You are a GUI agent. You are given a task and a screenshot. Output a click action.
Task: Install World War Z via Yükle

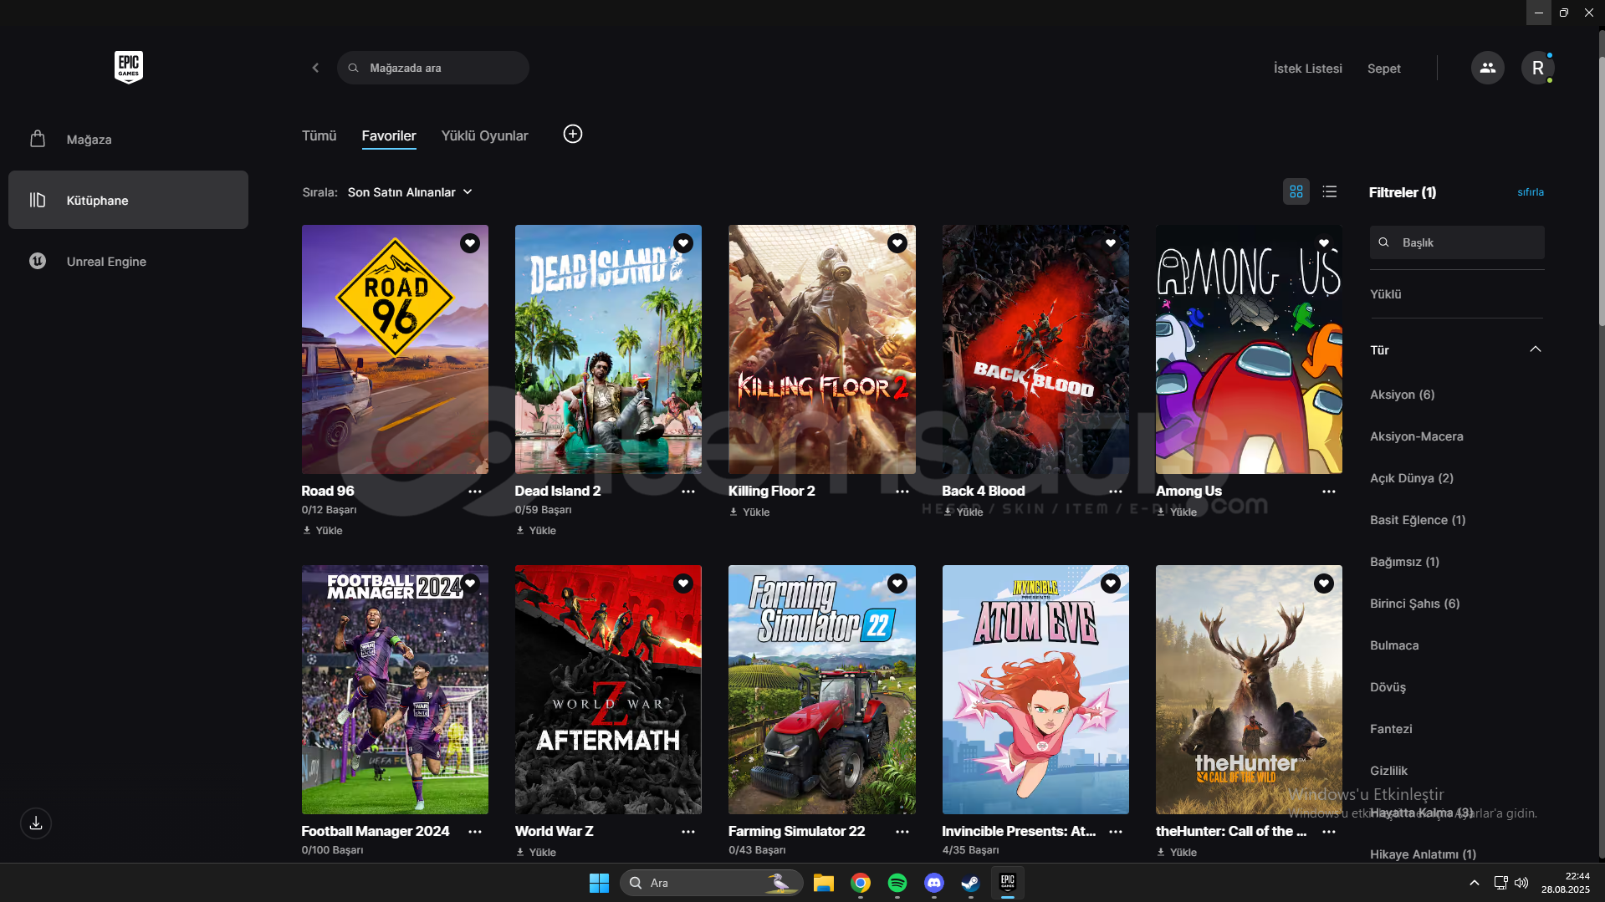536,852
